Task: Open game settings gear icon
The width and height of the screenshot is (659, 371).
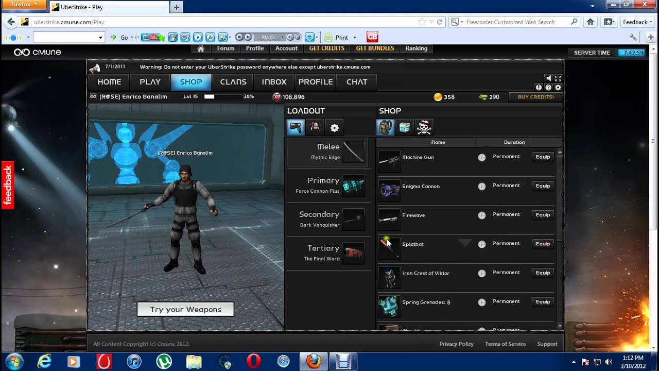Action: tap(558, 88)
